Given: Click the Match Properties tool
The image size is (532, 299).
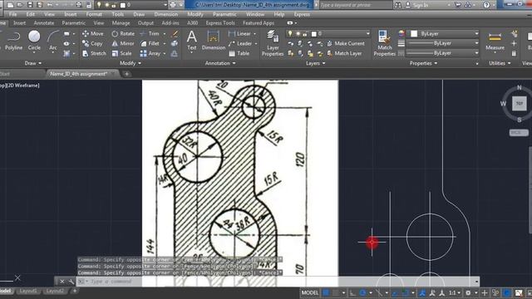Looking at the screenshot, I should pyautogui.click(x=384, y=43).
